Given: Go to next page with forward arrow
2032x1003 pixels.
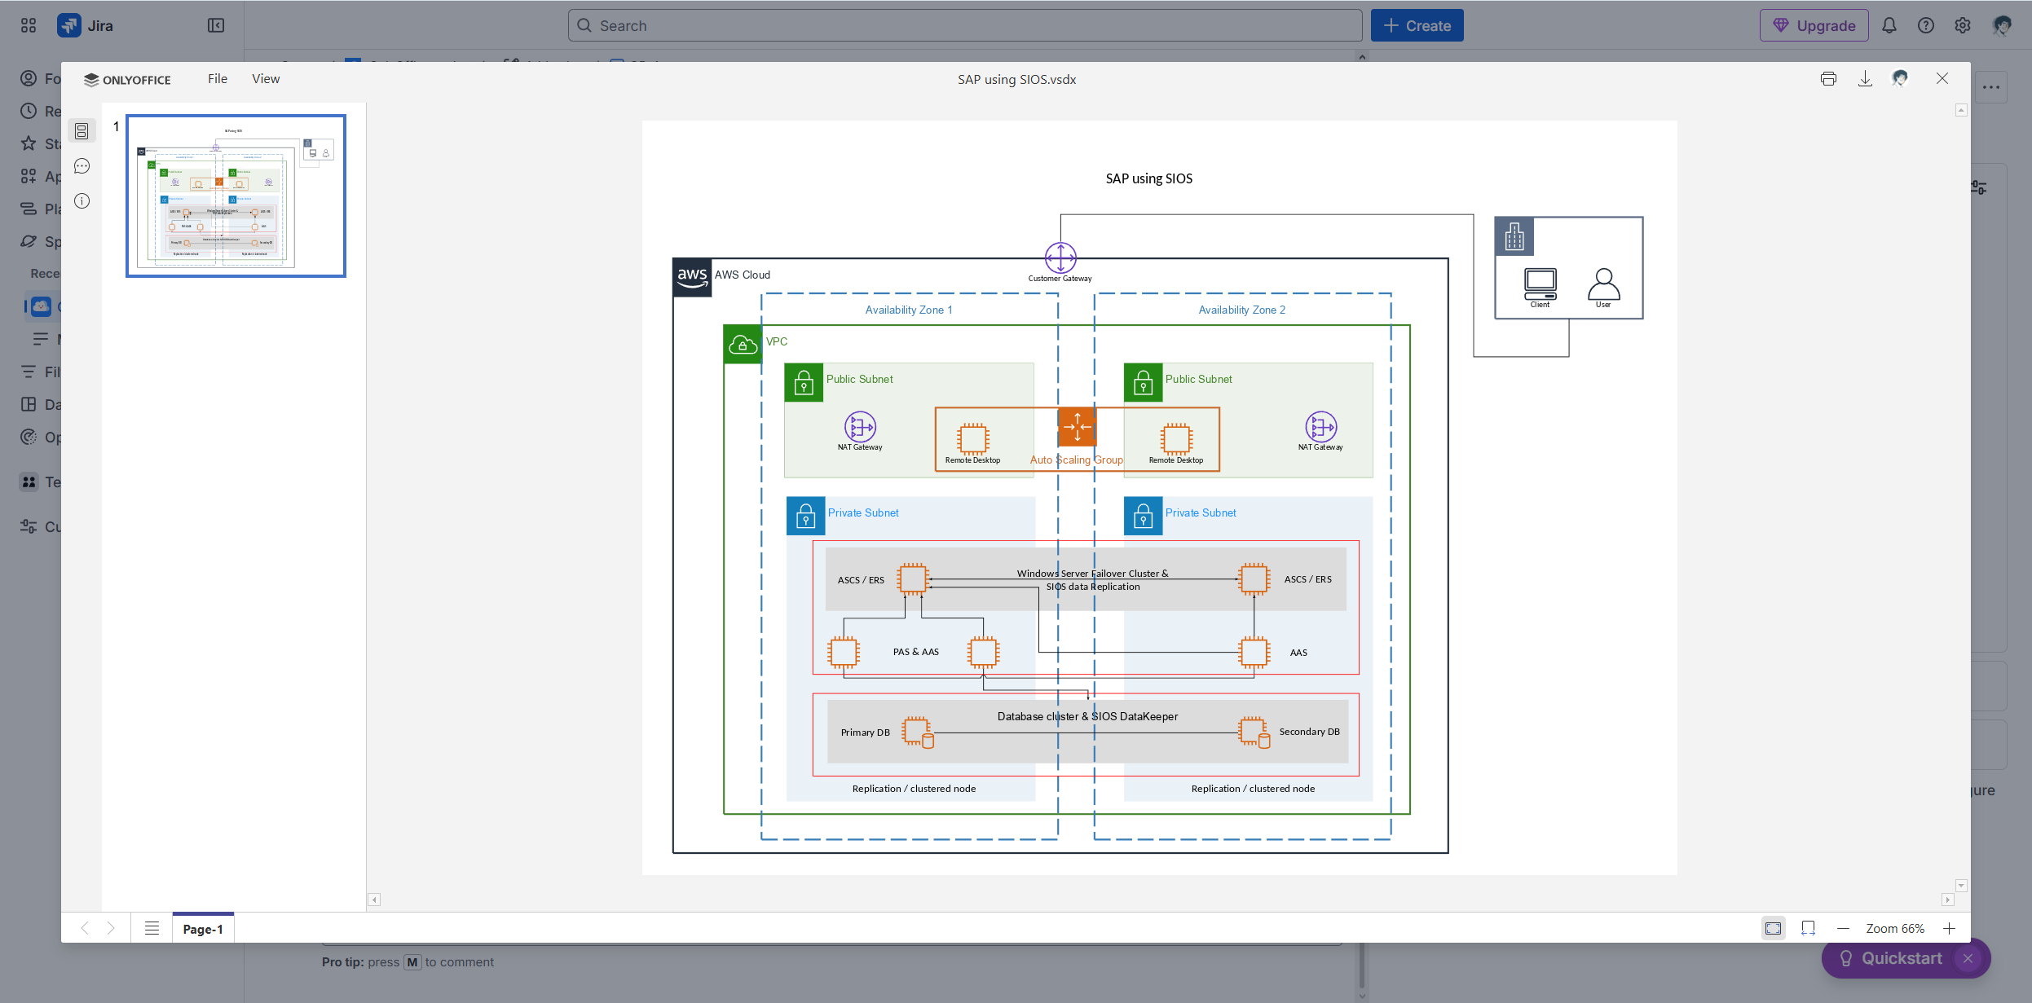Looking at the screenshot, I should click(x=112, y=928).
